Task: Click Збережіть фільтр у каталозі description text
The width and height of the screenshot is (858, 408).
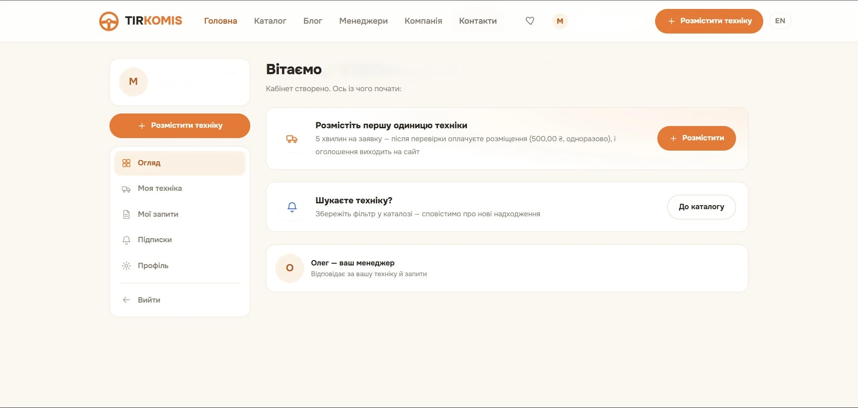Action: point(428,214)
